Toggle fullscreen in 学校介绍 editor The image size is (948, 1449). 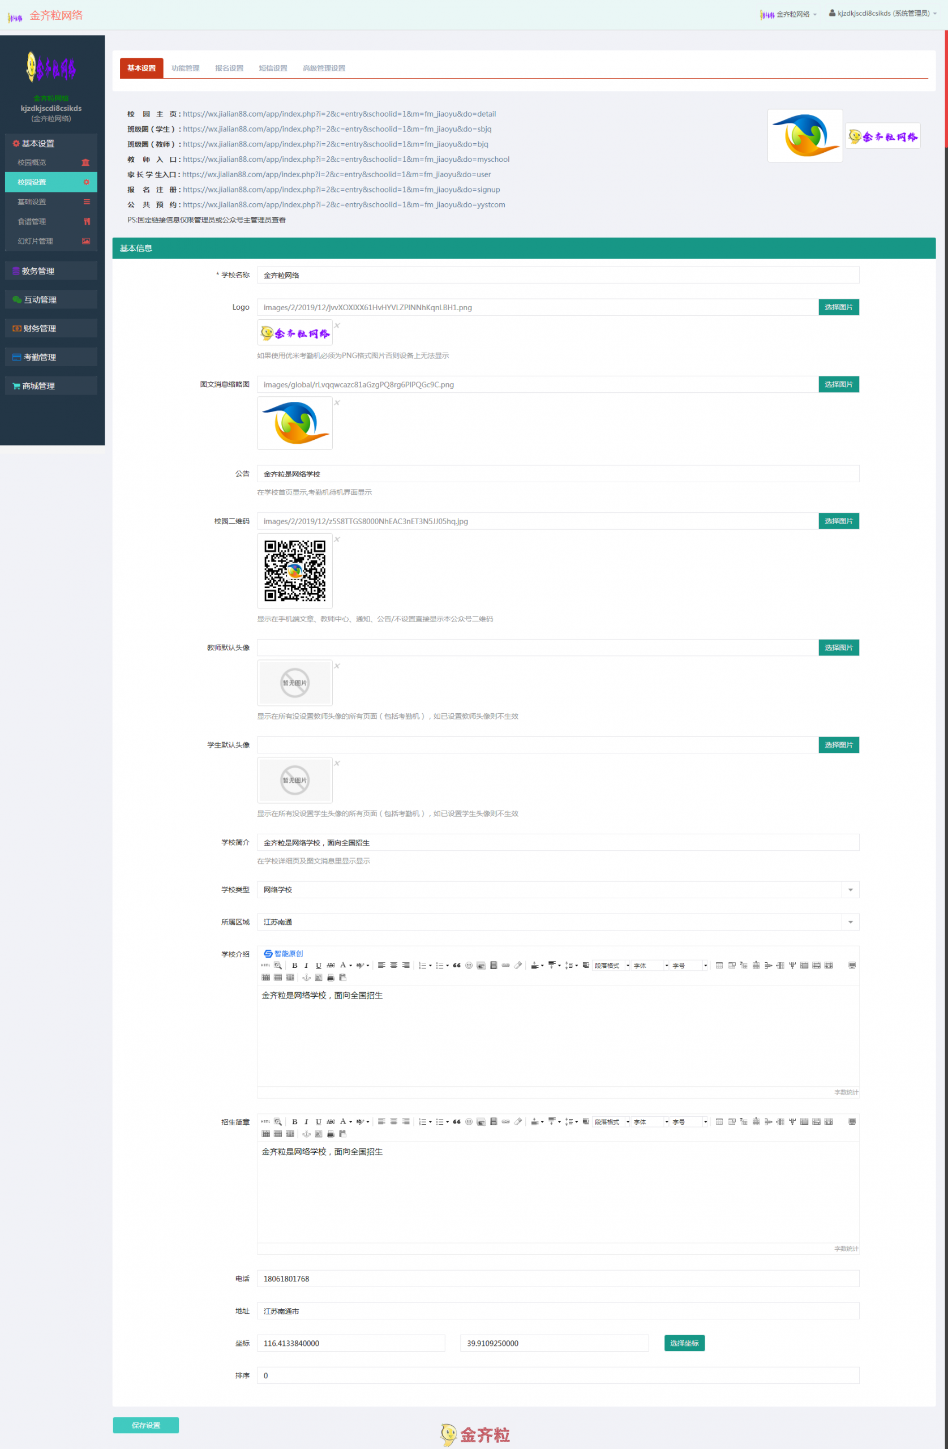pos(852,965)
